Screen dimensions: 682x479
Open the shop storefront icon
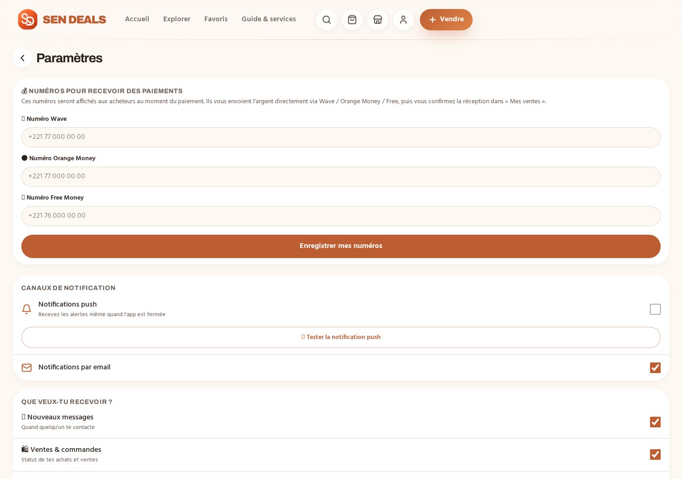point(378,20)
